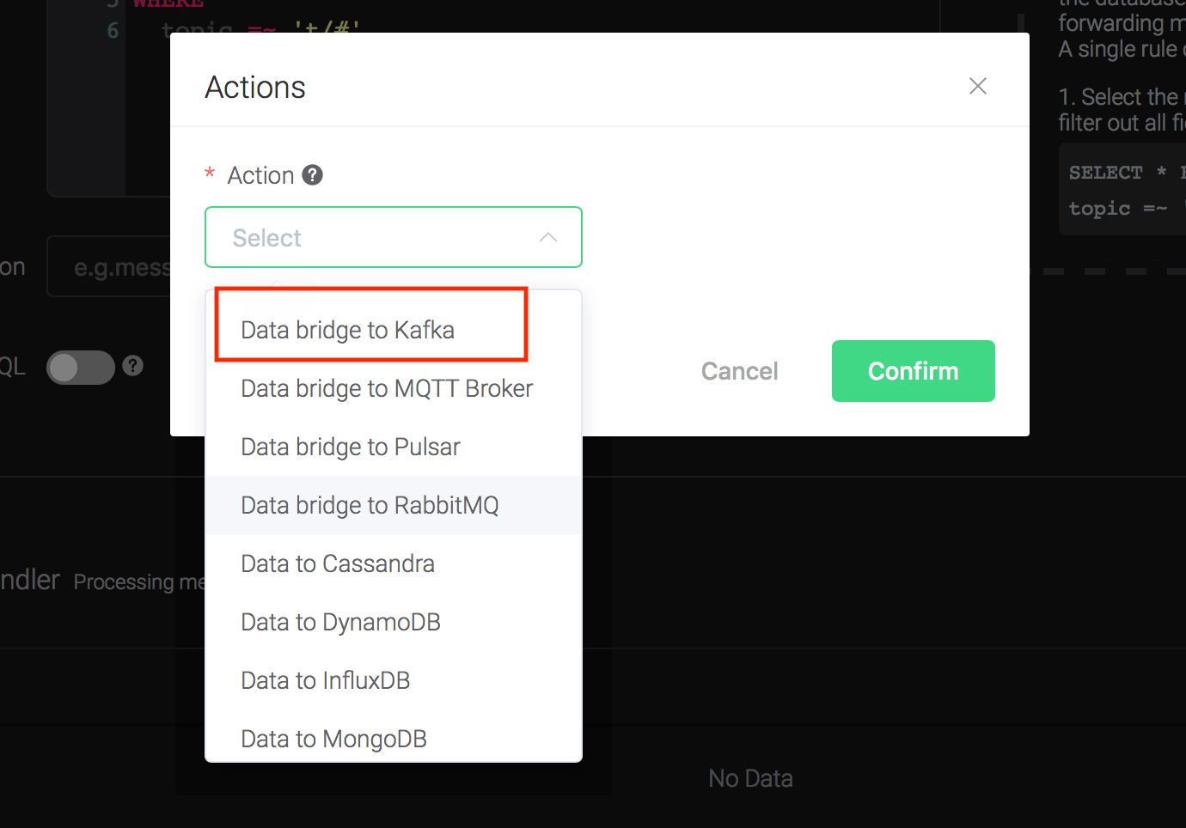This screenshot has width=1186, height=828.
Task: Click the No Data placeholder text
Action: pyautogui.click(x=750, y=778)
